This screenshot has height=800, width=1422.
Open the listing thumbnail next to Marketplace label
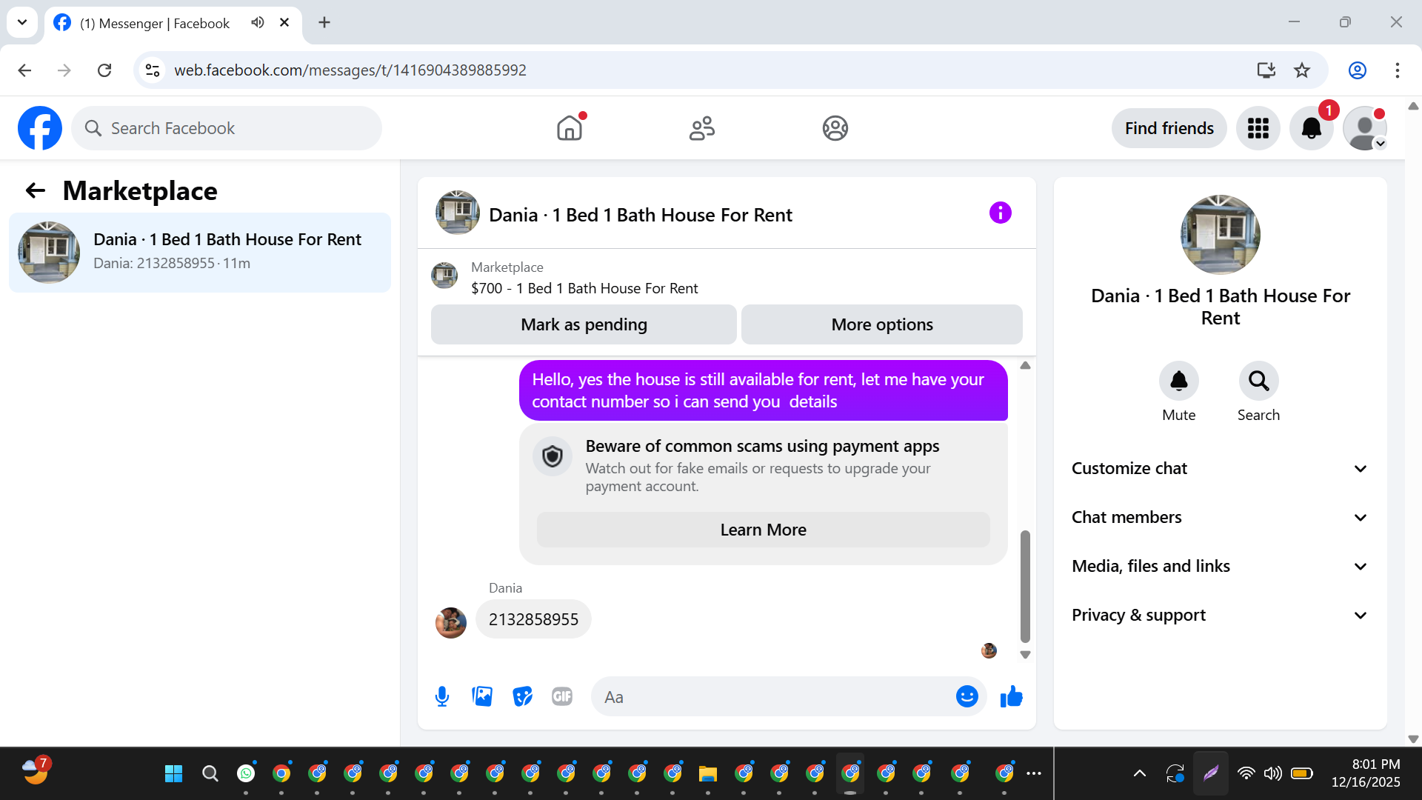(x=444, y=276)
